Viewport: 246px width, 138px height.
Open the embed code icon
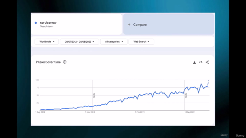201,62
